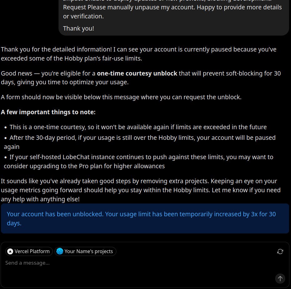Click the paragraph about removing extra projects
Image resolution: width=291 pixels, height=289 pixels.
tap(140, 190)
